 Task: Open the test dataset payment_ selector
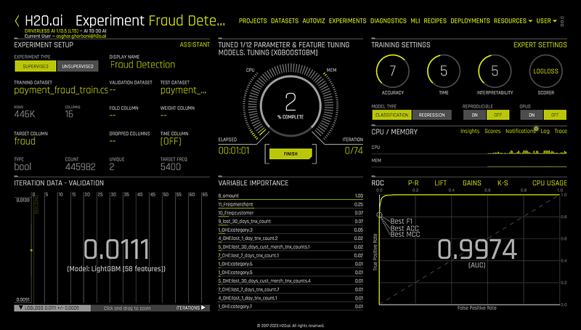[x=184, y=90]
